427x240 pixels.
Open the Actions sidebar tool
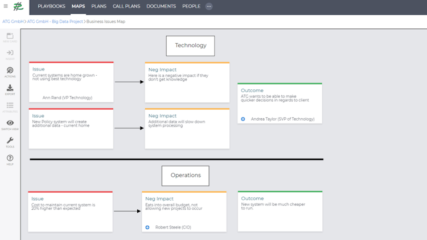[10, 72]
